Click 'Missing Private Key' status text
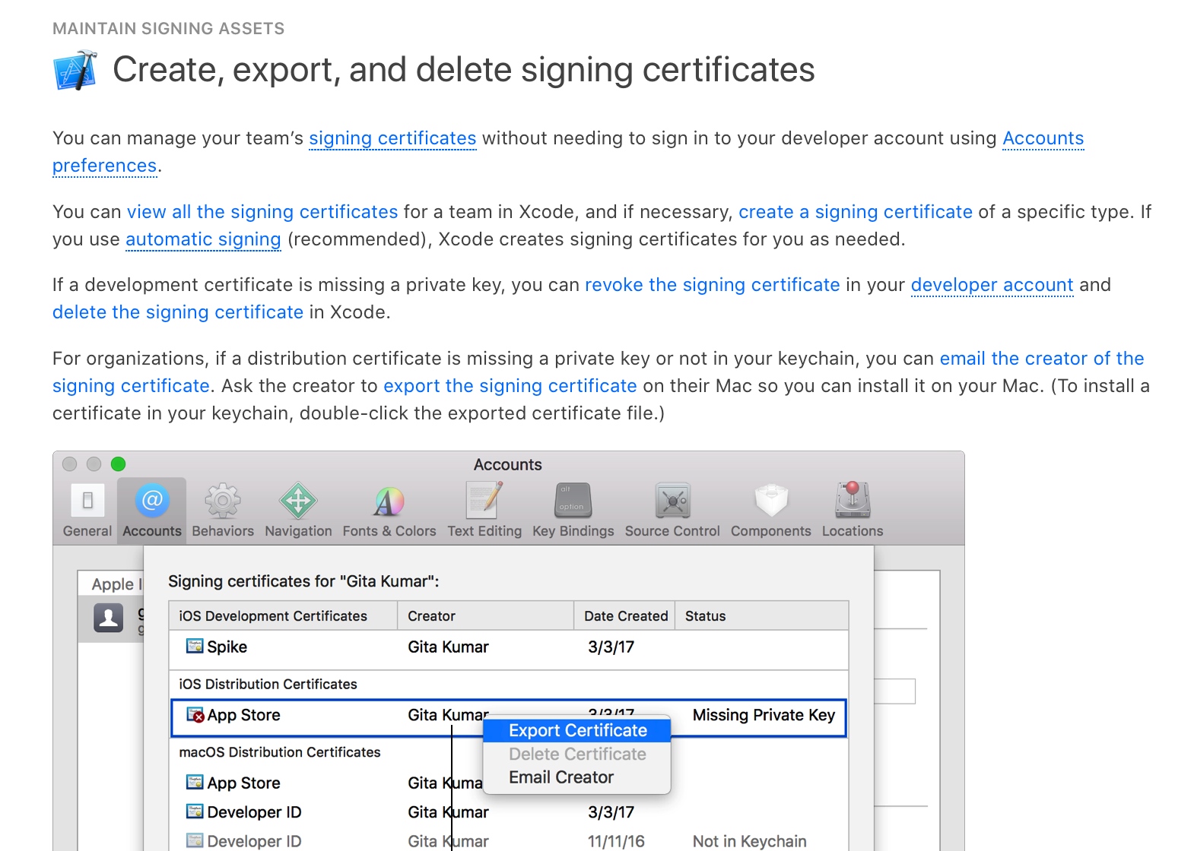This screenshot has height=851, width=1194. 764,715
